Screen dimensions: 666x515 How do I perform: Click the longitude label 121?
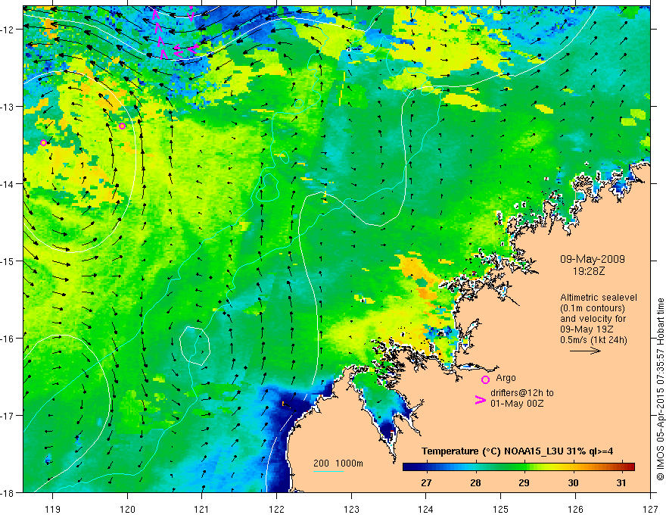coord(202,509)
